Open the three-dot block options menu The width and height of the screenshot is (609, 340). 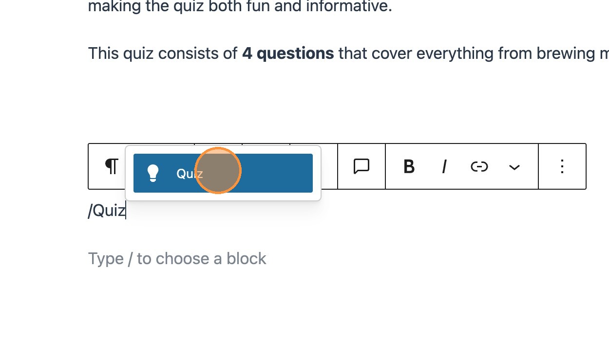tap(562, 166)
